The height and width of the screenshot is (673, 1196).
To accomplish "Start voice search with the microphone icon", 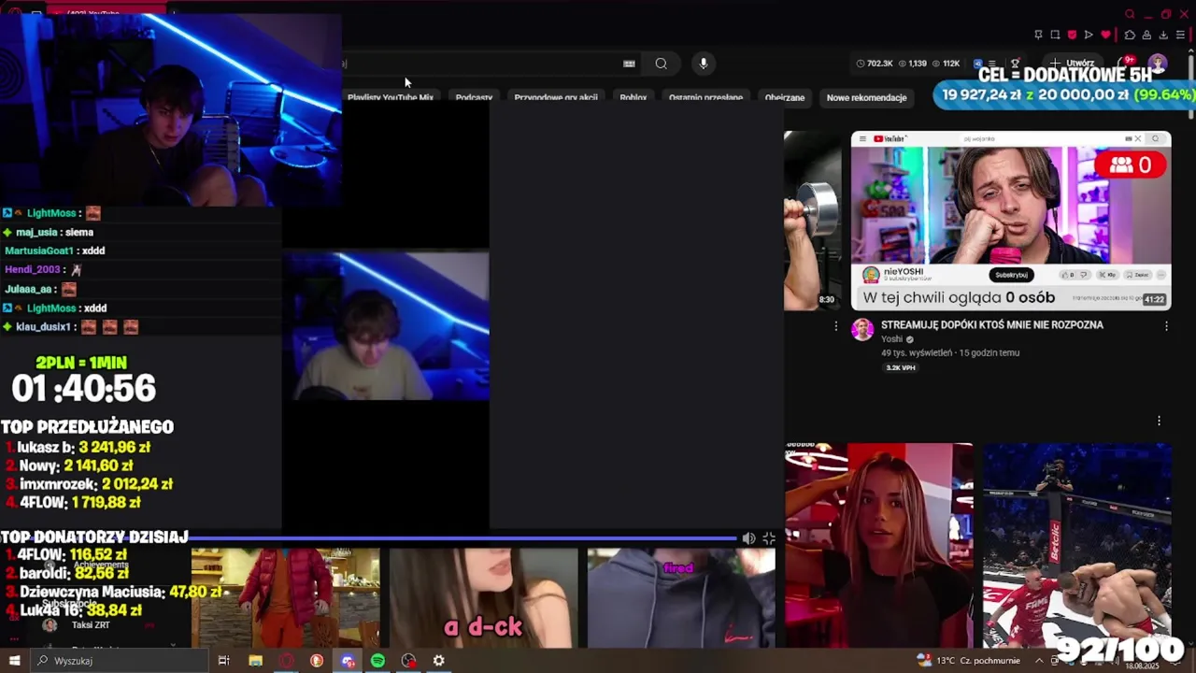I will coord(704,64).
